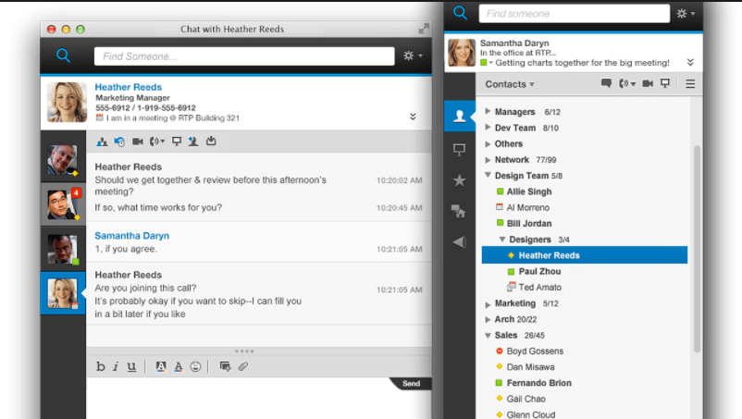Click the search magnifier in chat window
Viewport: 742px width, 419px height.
tap(64, 55)
